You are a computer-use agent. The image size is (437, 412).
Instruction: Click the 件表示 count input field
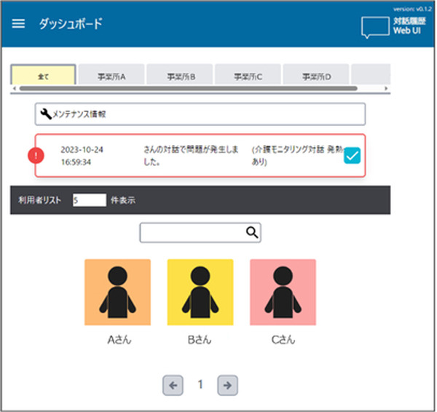coord(89,199)
